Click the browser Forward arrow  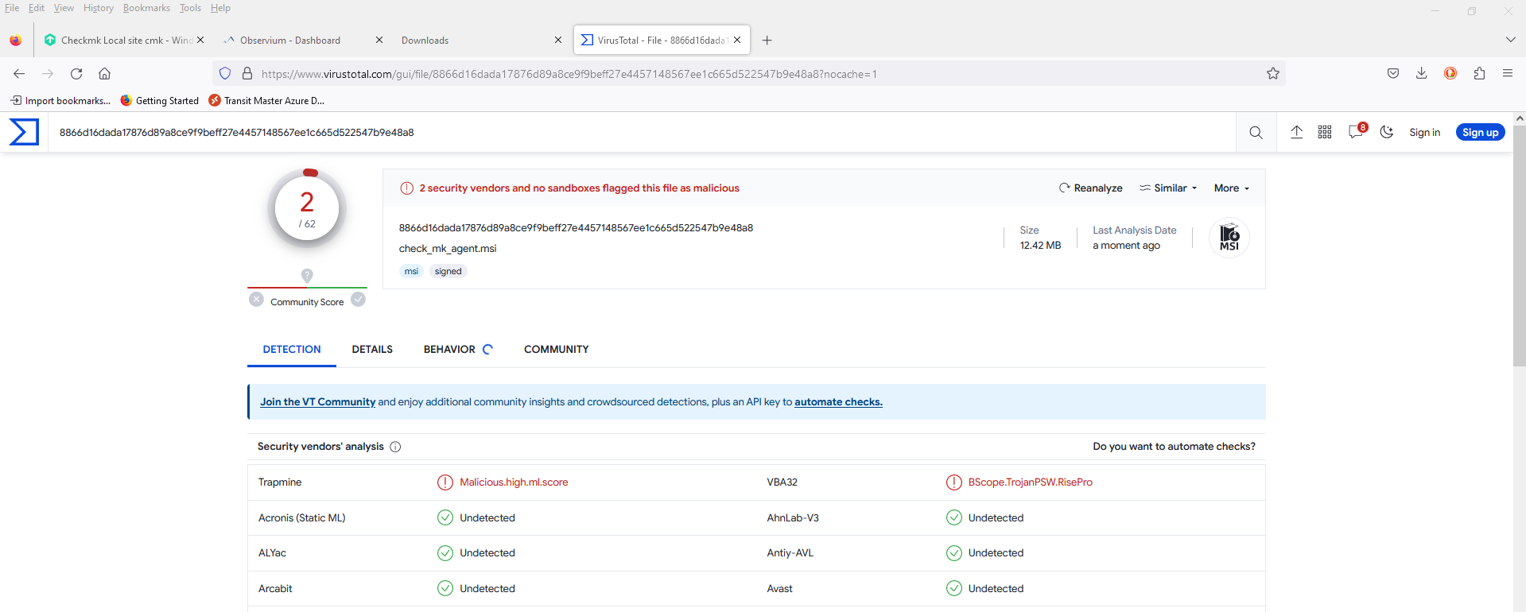(48, 74)
